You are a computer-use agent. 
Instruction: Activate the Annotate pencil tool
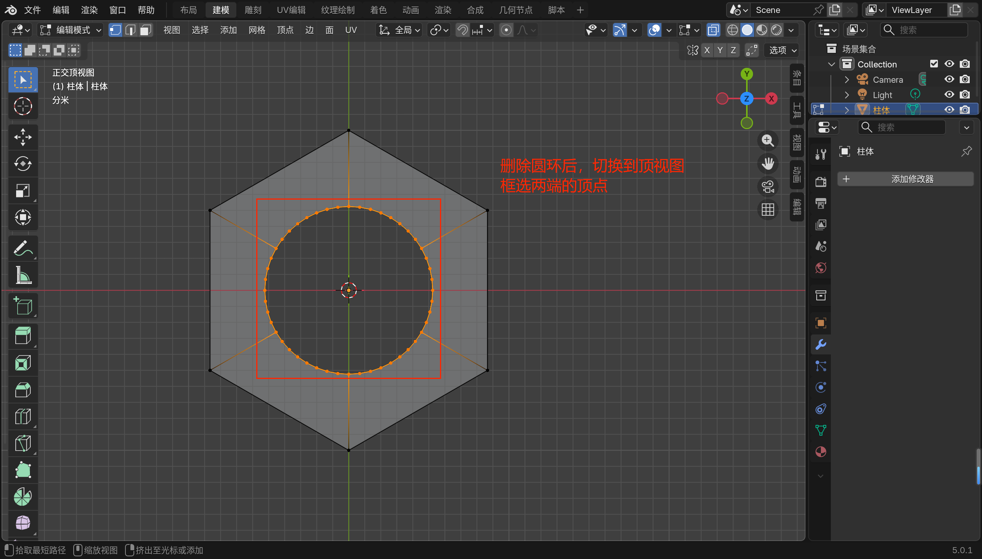pyautogui.click(x=23, y=248)
